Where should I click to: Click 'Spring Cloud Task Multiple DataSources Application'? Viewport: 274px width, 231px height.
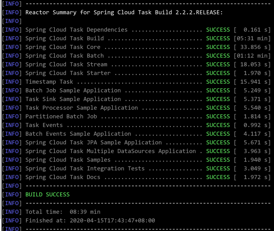pos(111,151)
